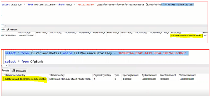Screen dimensions: 211x96
Task: Select the FNLPSTNUM_4 column header
Action: (x=85, y=33)
